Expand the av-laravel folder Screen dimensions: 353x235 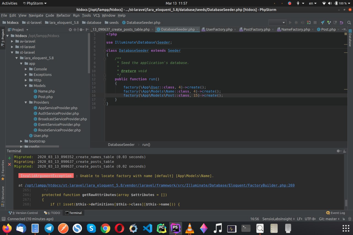click(x=12, y=41)
